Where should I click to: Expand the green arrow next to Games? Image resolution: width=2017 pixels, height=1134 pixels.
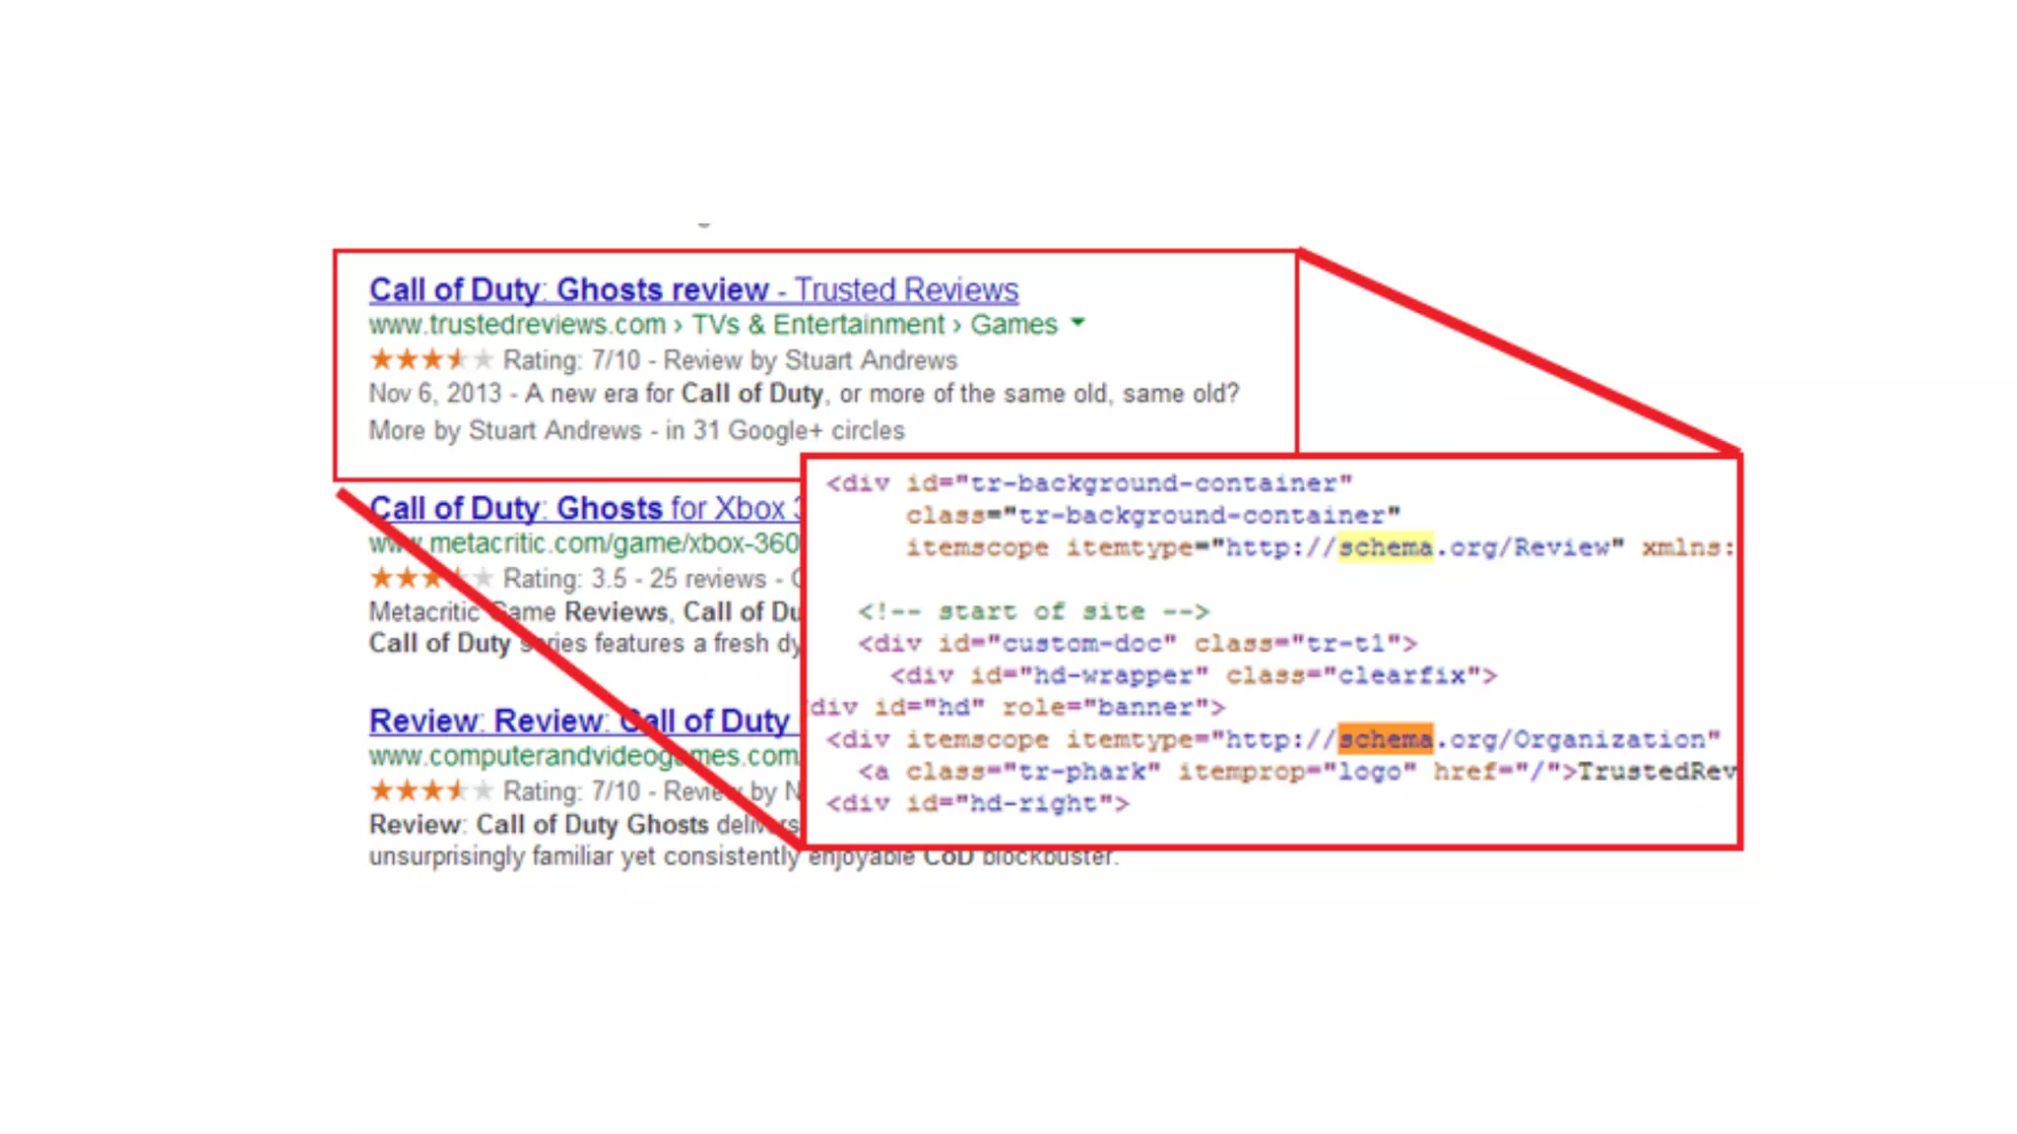(1077, 323)
